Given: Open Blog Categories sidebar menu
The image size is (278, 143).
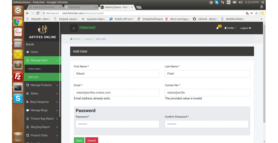Looking at the screenshot, I should coord(40,102).
